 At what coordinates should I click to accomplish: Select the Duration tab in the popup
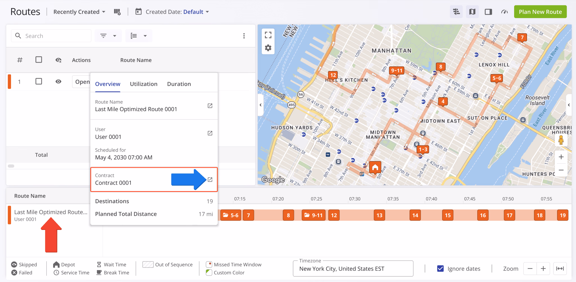pyautogui.click(x=179, y=84)
